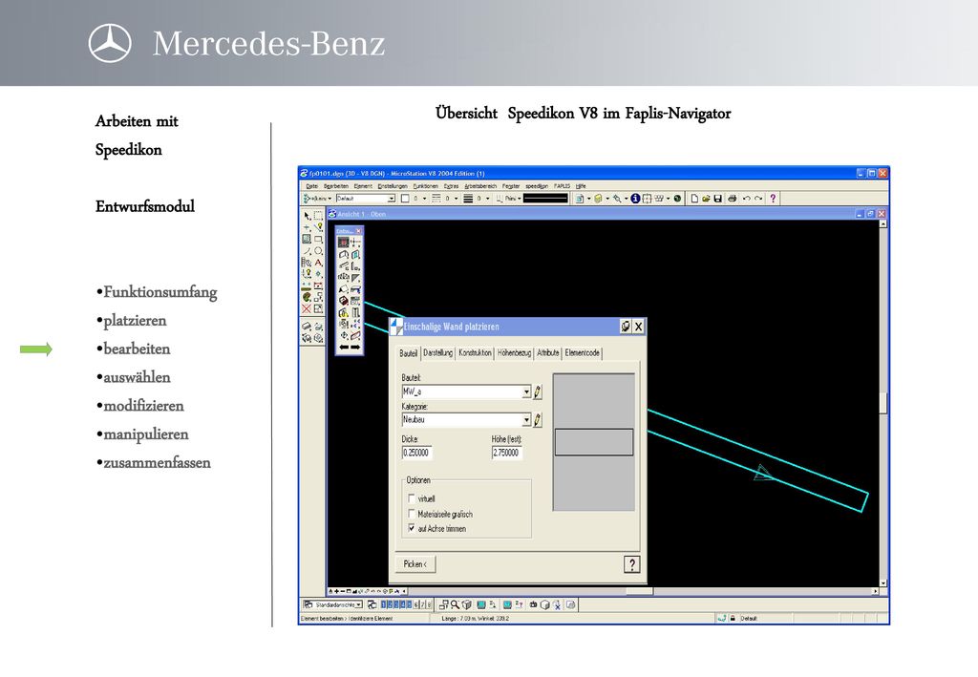The width and height of the screenshot is (978, 677).
Task: Open the speedikon menu
Action: tap(537, 186)
